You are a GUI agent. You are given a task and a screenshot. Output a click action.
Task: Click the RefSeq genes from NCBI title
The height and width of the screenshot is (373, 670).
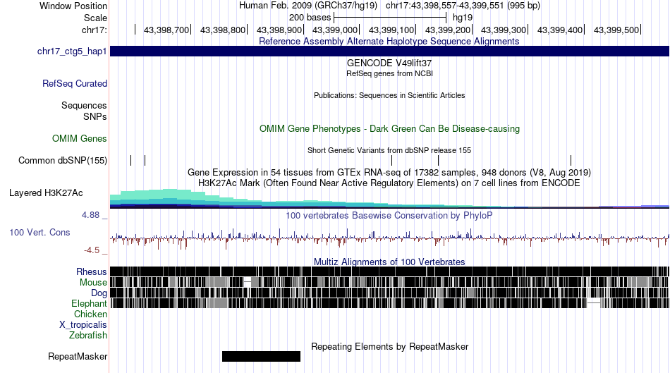click(390, 73)
